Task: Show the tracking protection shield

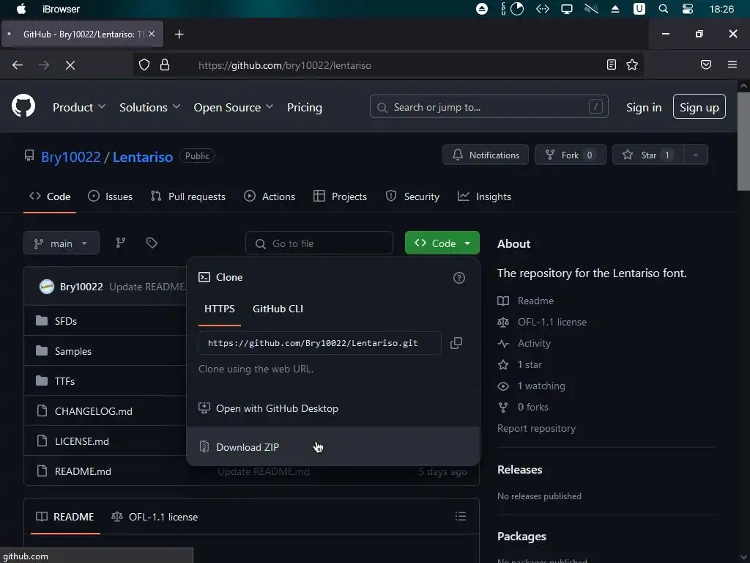Action: pyautogui.click(x=144, y=65)
